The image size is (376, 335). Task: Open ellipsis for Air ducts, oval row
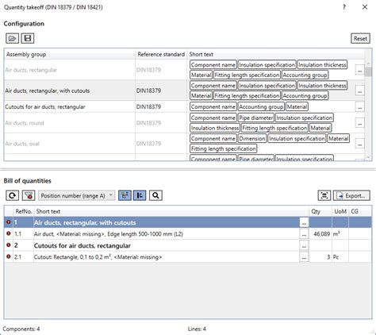(x=359, y=144)
